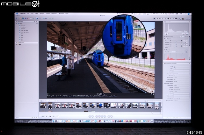Click reset arrow for Exposure adjustment

coord(185,39)
